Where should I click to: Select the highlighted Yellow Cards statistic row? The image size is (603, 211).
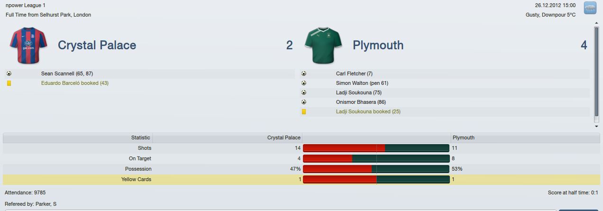301,179
